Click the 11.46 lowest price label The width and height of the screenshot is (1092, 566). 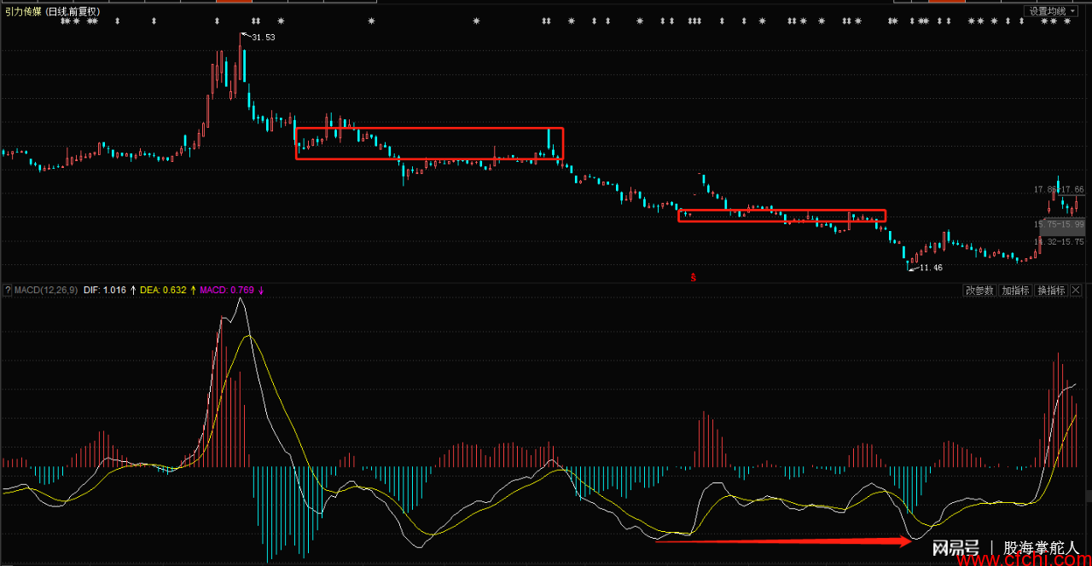click(931, 268)
